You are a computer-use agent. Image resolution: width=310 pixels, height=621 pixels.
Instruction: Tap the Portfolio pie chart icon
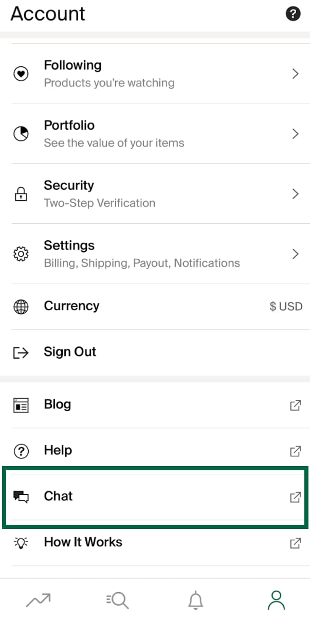point(21,134)
